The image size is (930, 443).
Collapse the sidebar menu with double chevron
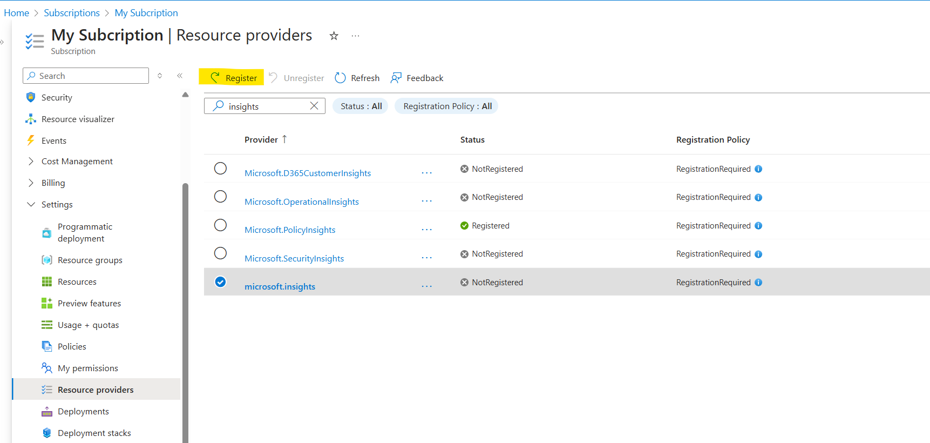coord(180,76)
